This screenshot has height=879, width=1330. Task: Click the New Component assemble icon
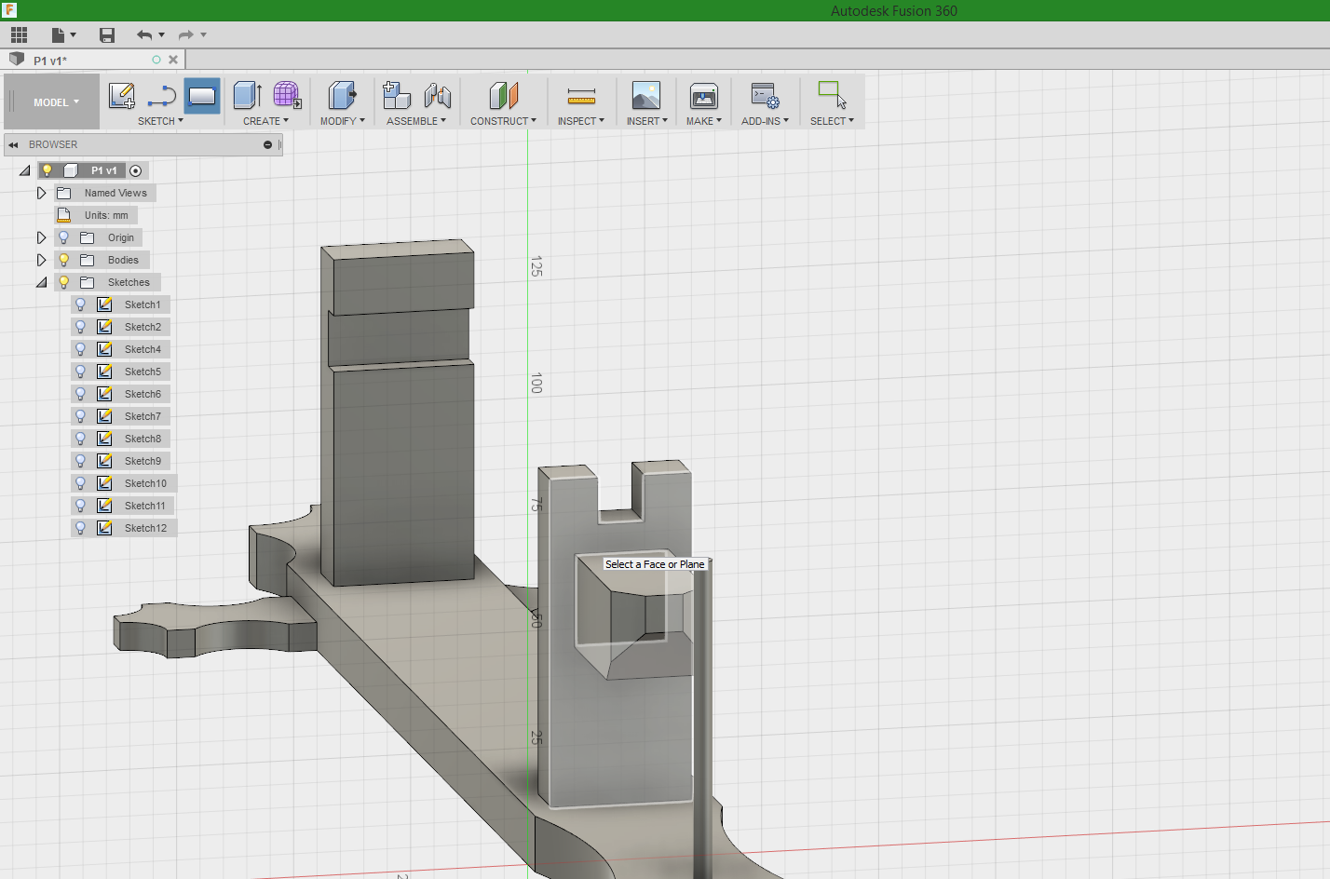pyautogui.click(x=397, y=95)
